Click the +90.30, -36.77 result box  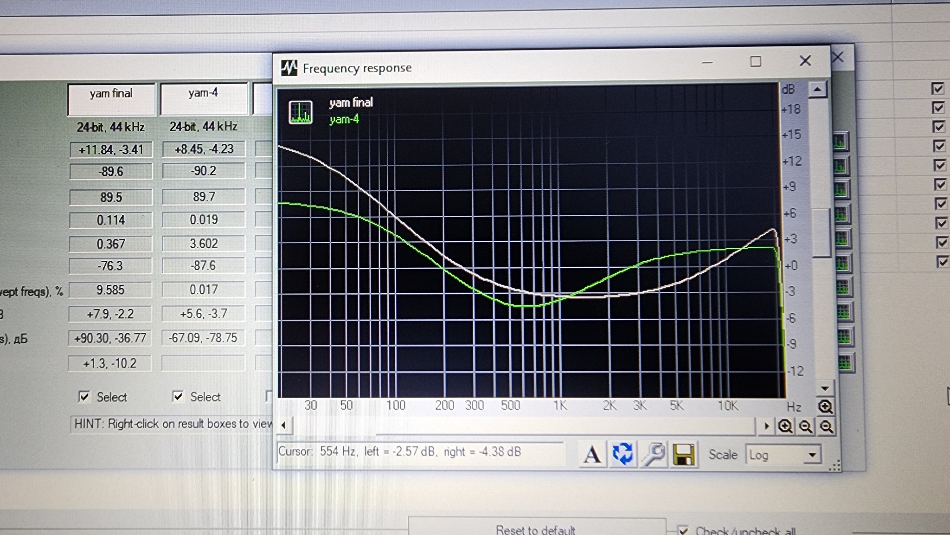110,338
